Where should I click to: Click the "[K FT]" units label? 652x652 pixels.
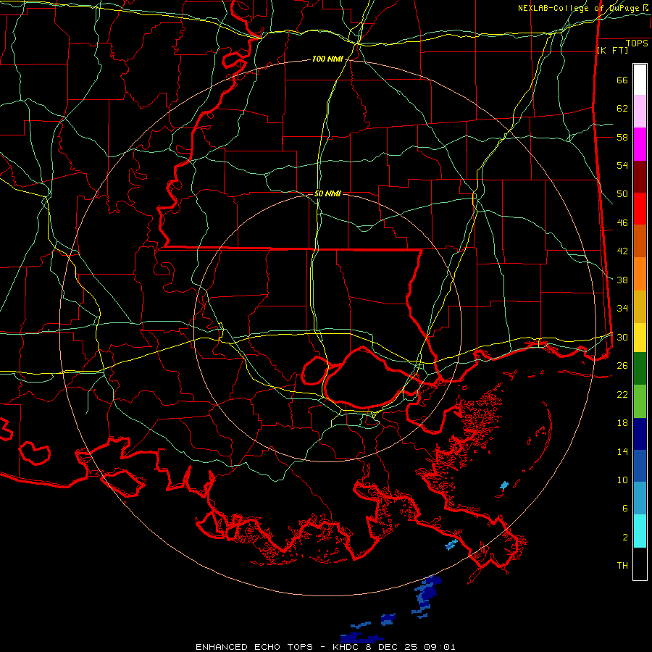coord(612,50)
